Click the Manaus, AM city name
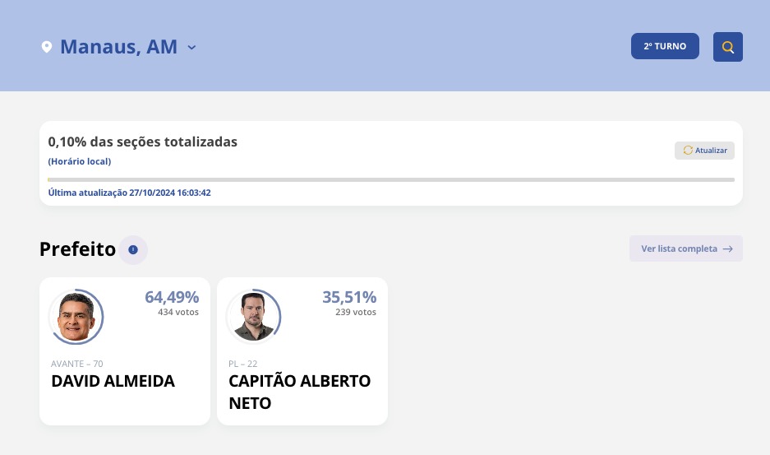 click(118, 47)
